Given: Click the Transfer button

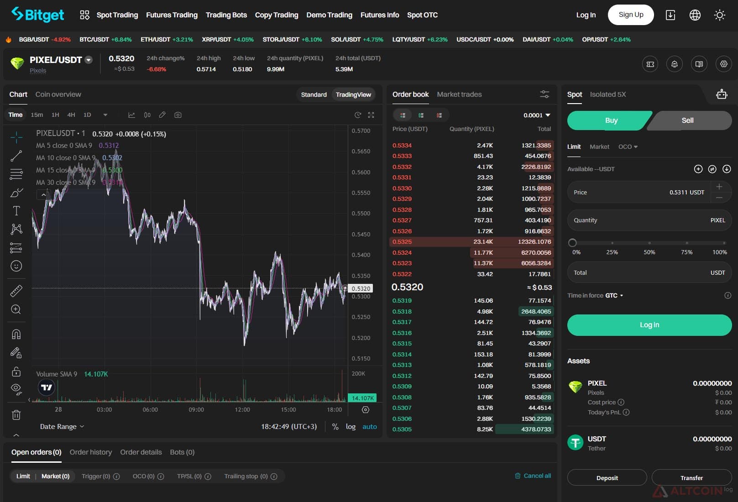Looking at the screenshot, I should tap(691, 478).
